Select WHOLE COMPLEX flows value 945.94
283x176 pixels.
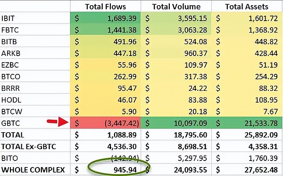[125, 170]
